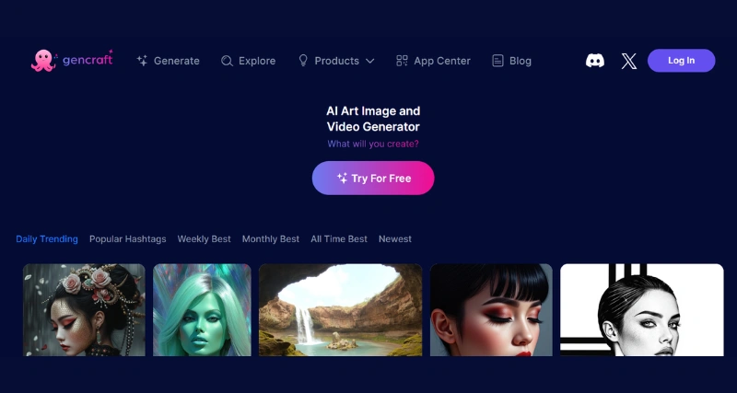Screen dimensions: 737x393
Task: Expand the Products dropdown chevron
Action: (x=370, y=61)
